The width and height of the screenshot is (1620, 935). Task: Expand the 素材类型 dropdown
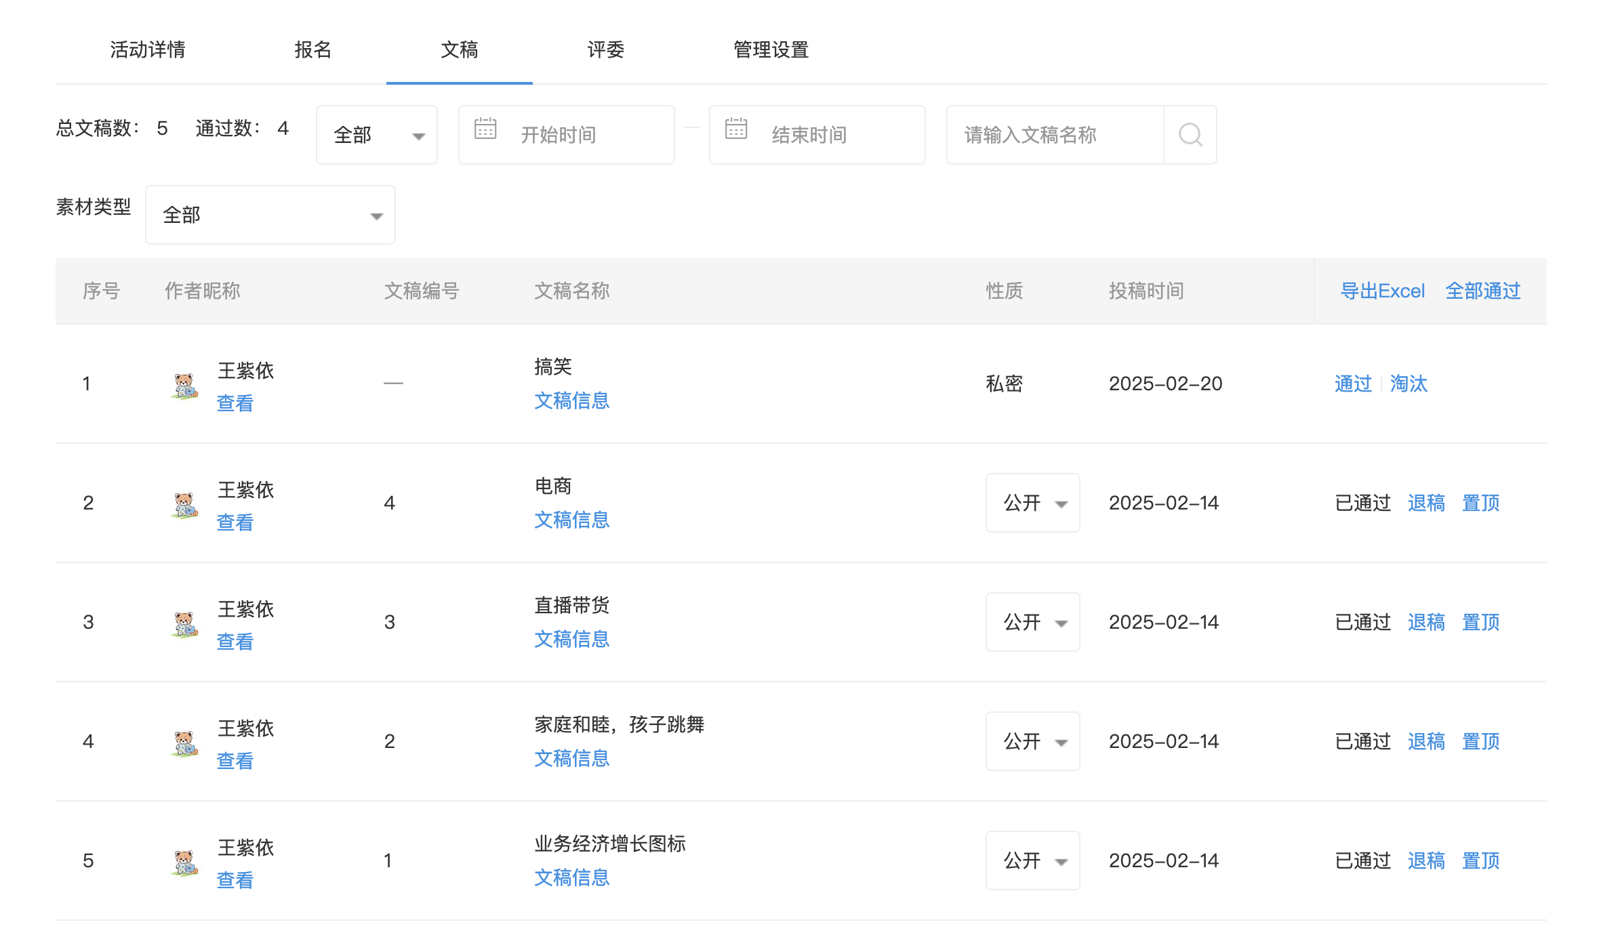click(x=270, y=215)
